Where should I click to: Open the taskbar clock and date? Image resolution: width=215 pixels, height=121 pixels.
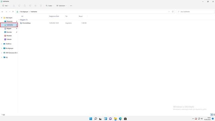(208, 119)
